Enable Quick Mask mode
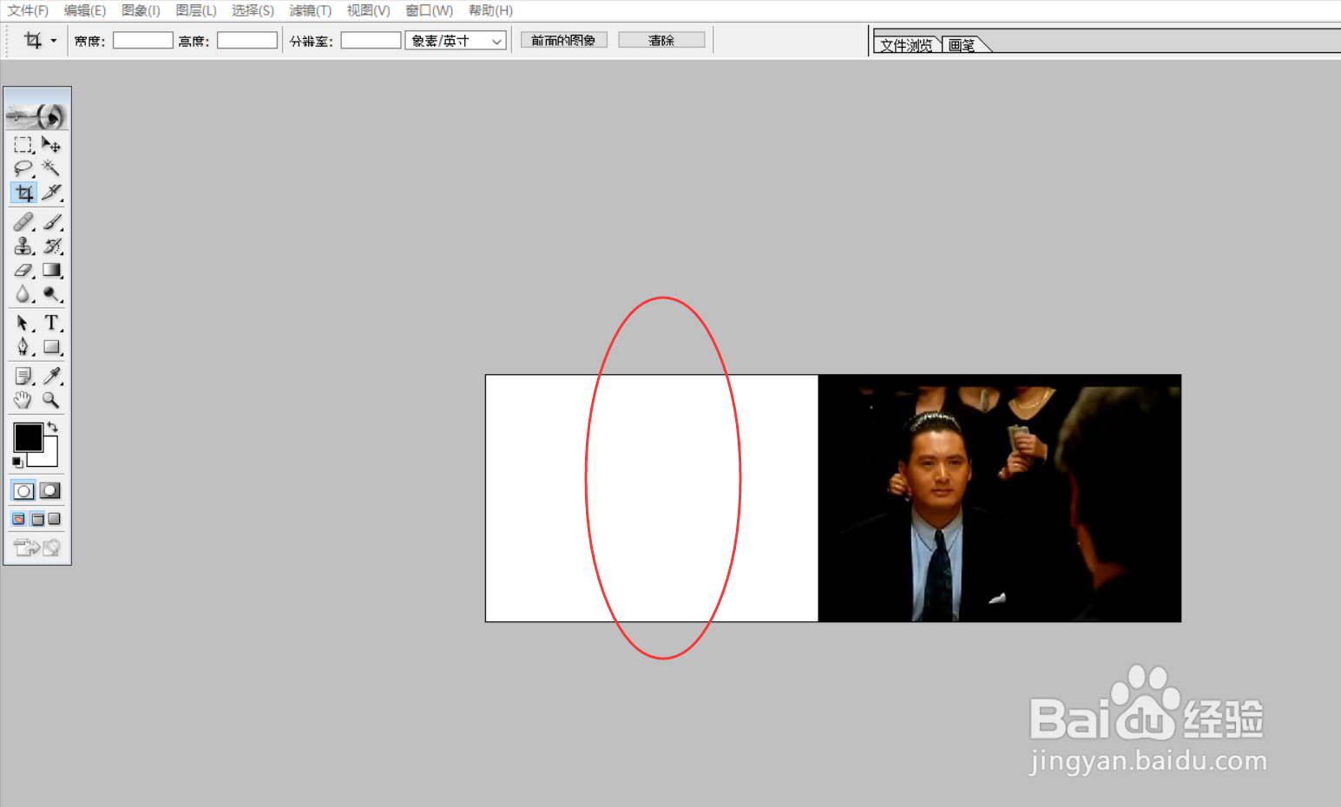 (50, 491)
